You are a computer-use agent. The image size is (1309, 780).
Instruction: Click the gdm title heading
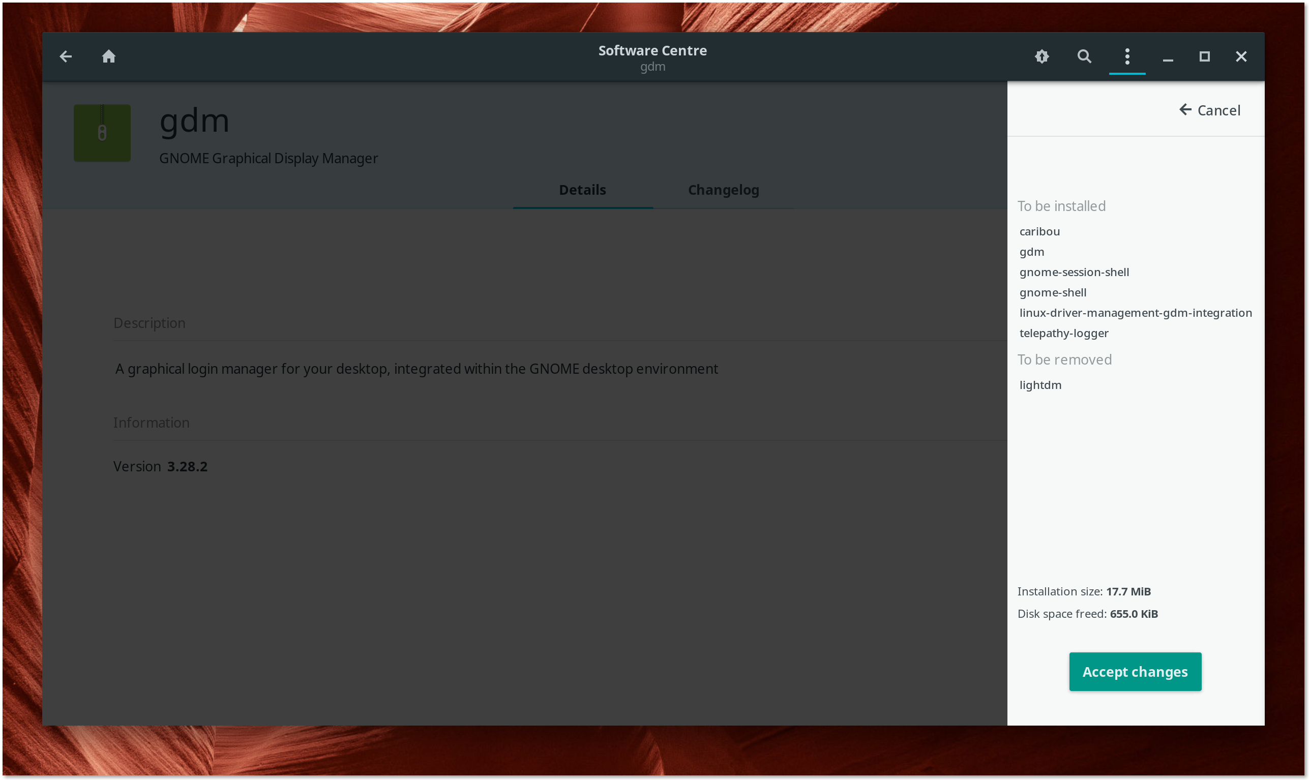[x=194, y=121]
